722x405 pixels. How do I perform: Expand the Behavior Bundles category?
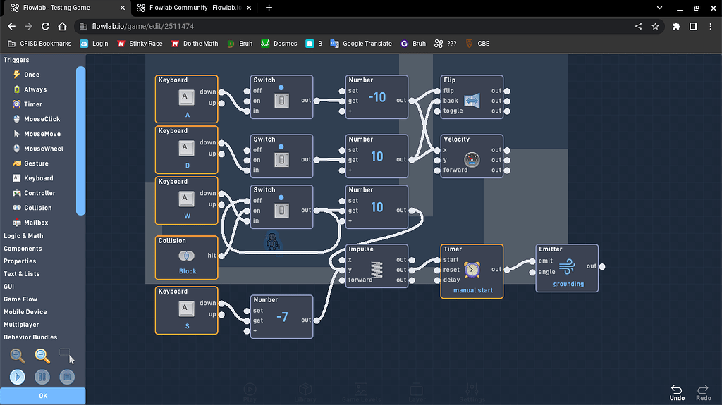(30, 337)
